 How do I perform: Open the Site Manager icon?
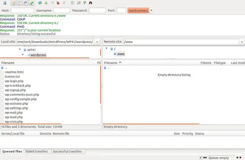tap(5, 3)
